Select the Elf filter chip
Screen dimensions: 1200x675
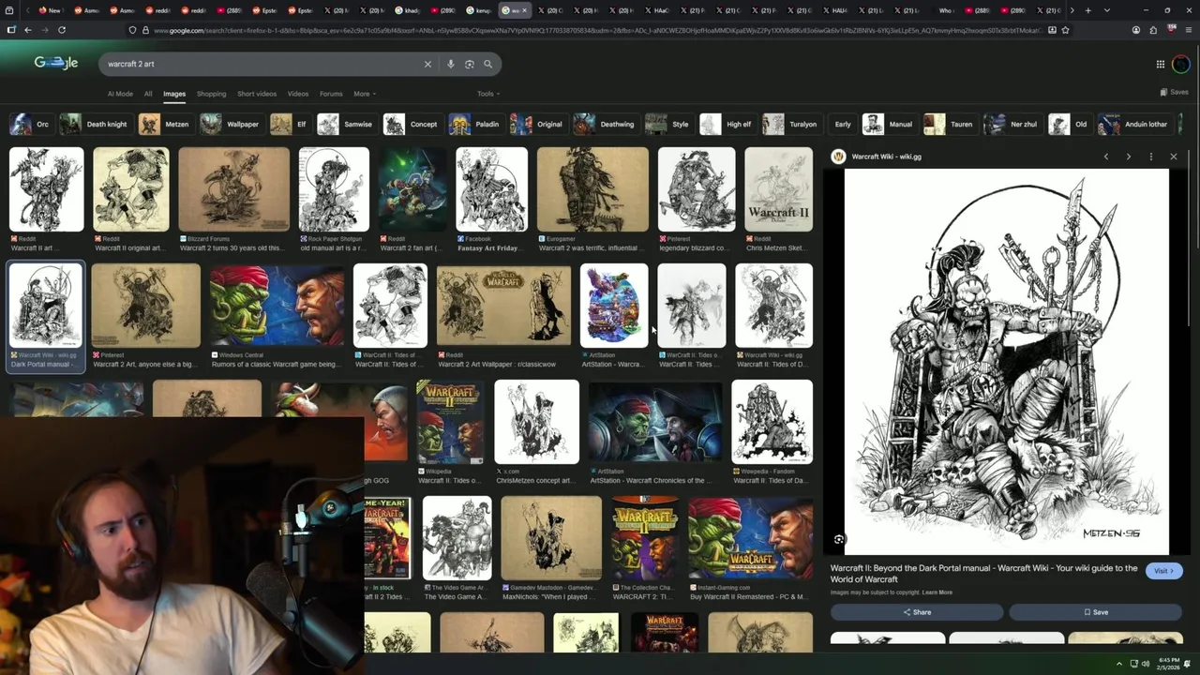(289, 124)
